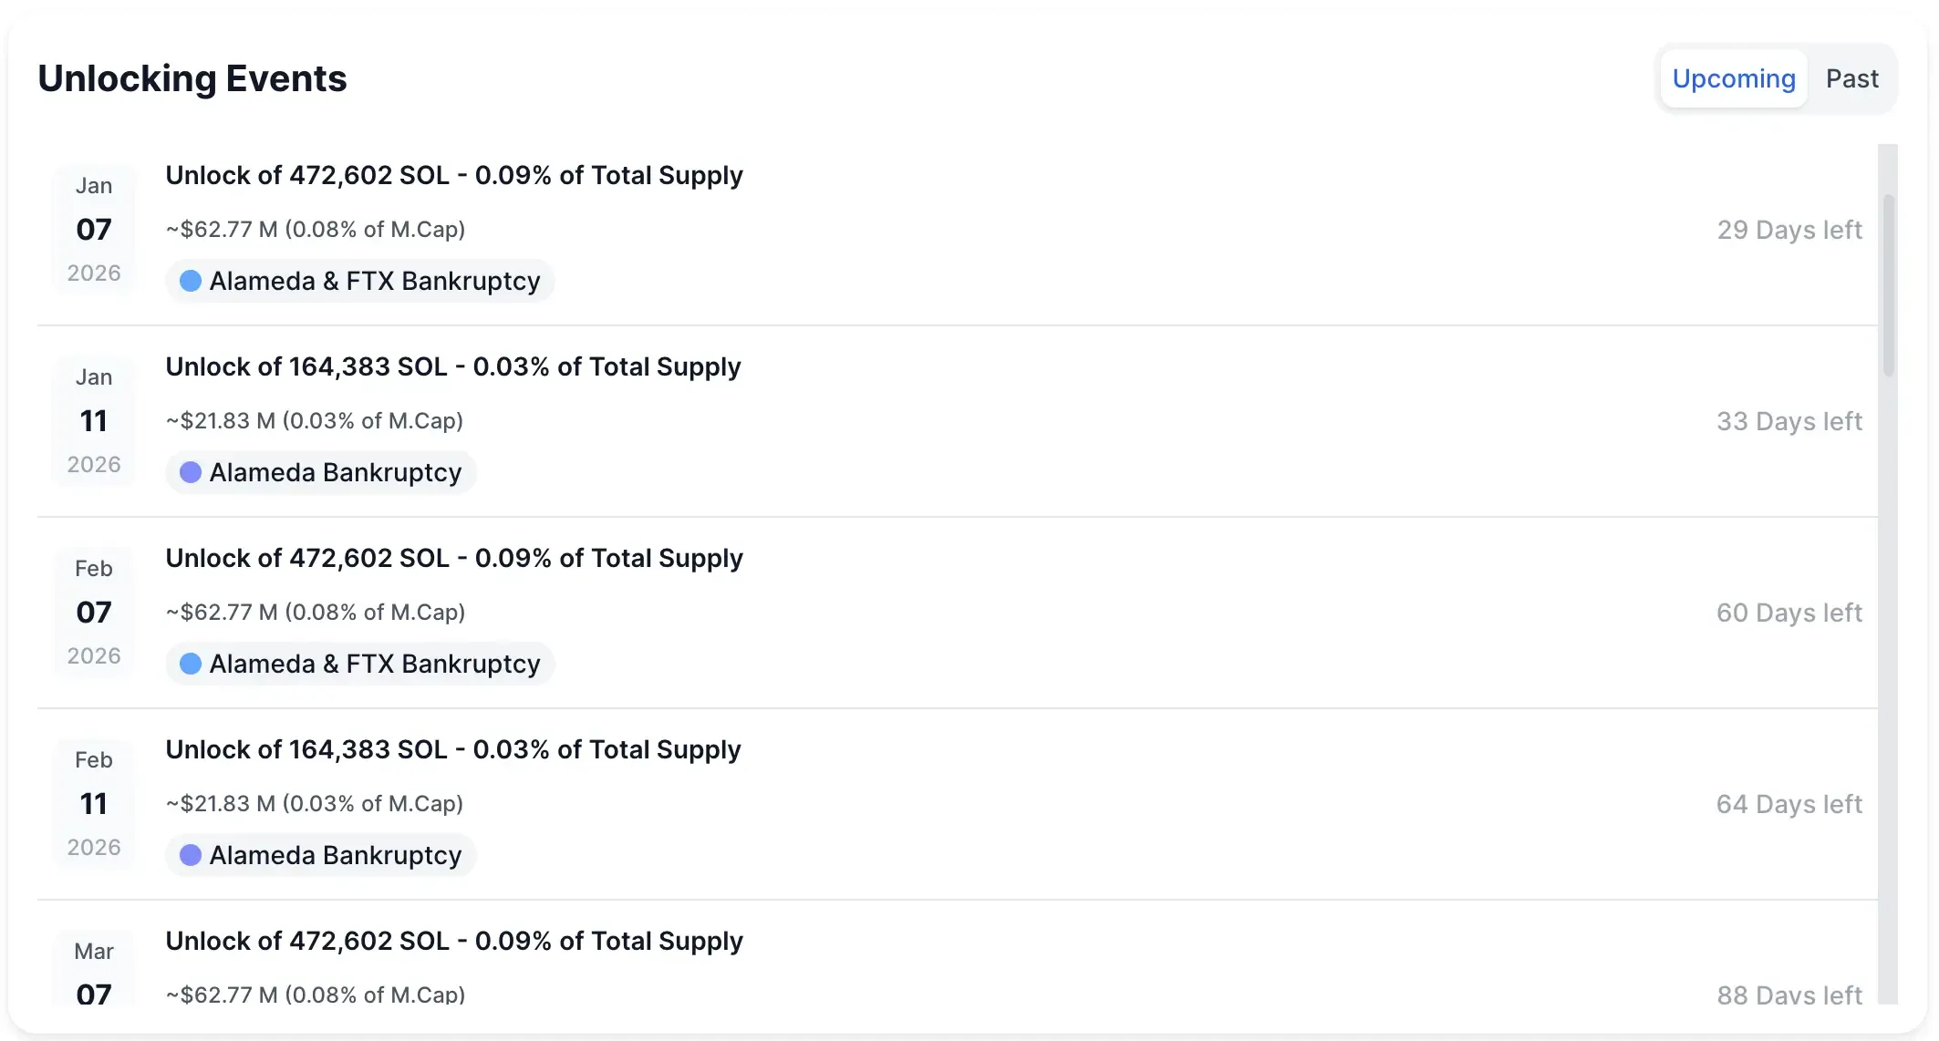Select the Feb 11 2026 date badge

[x=94, y=804]
